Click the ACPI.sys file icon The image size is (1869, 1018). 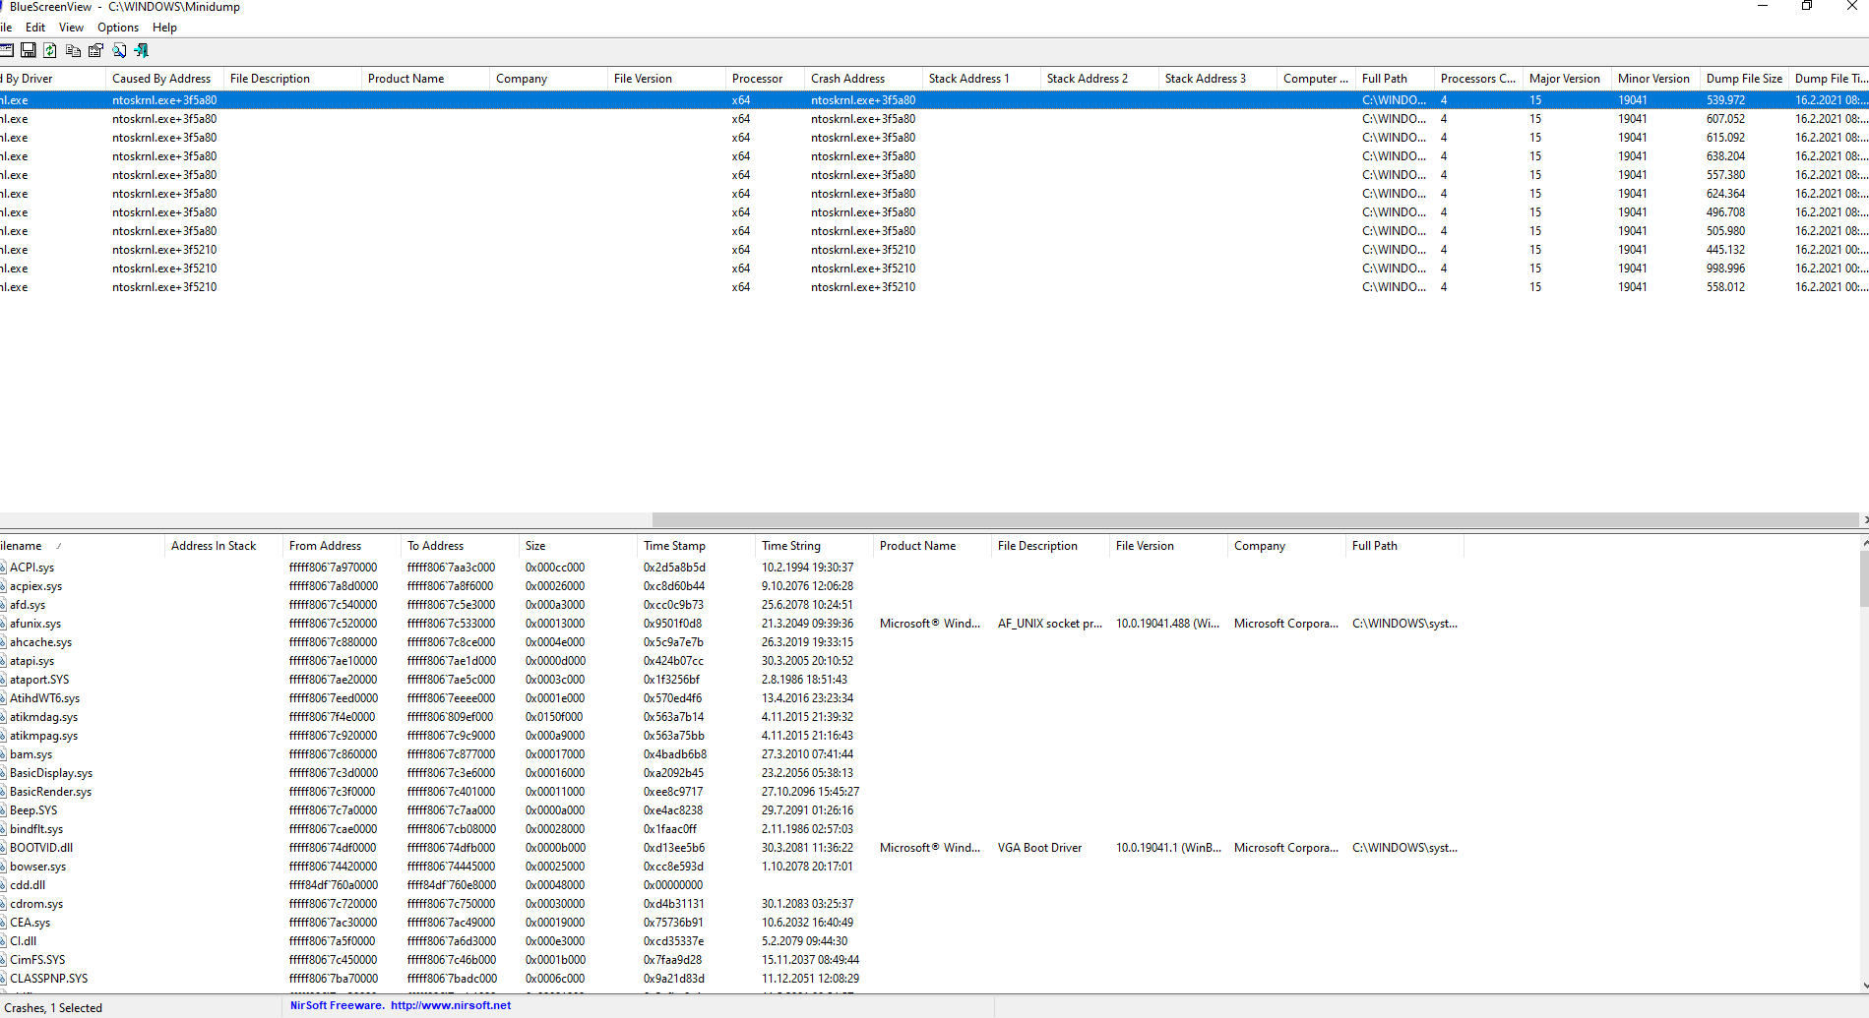tap(3, 568)
